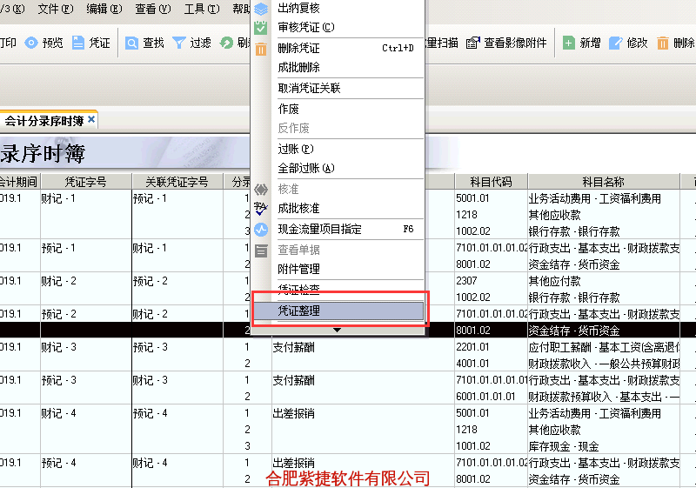
Task: Expand the menu with bottom arrow
Action: pos(337,331)
